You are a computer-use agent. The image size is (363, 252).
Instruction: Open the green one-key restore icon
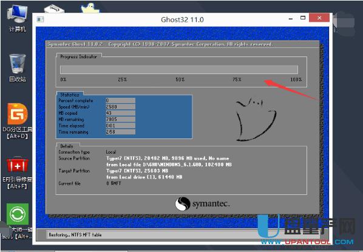coord(18,214)
